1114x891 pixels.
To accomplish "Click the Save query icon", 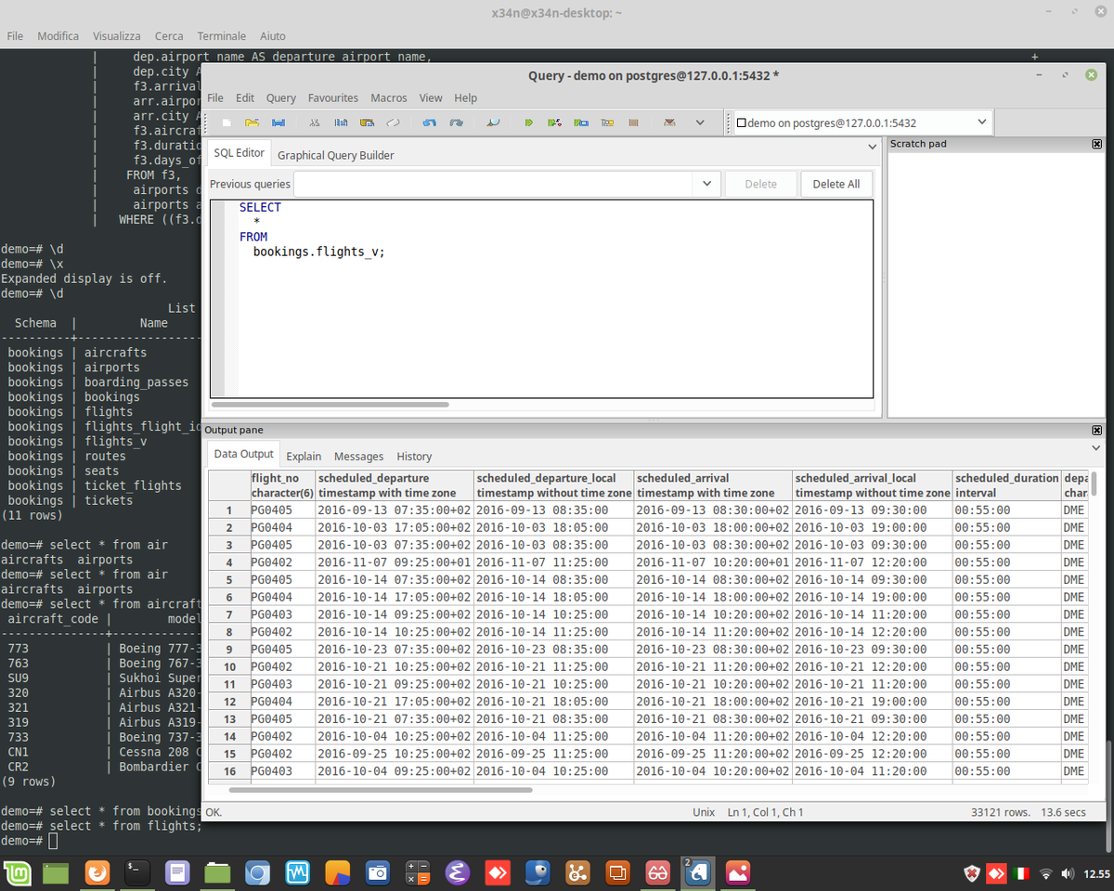I will 278,122.
